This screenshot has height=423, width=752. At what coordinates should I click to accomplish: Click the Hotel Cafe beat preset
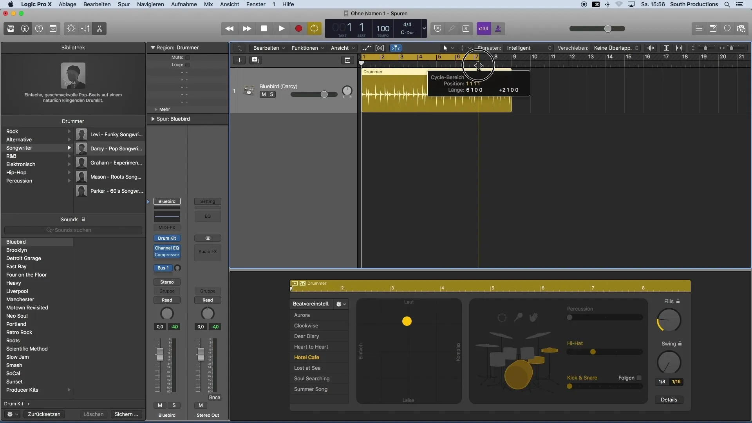306,357
